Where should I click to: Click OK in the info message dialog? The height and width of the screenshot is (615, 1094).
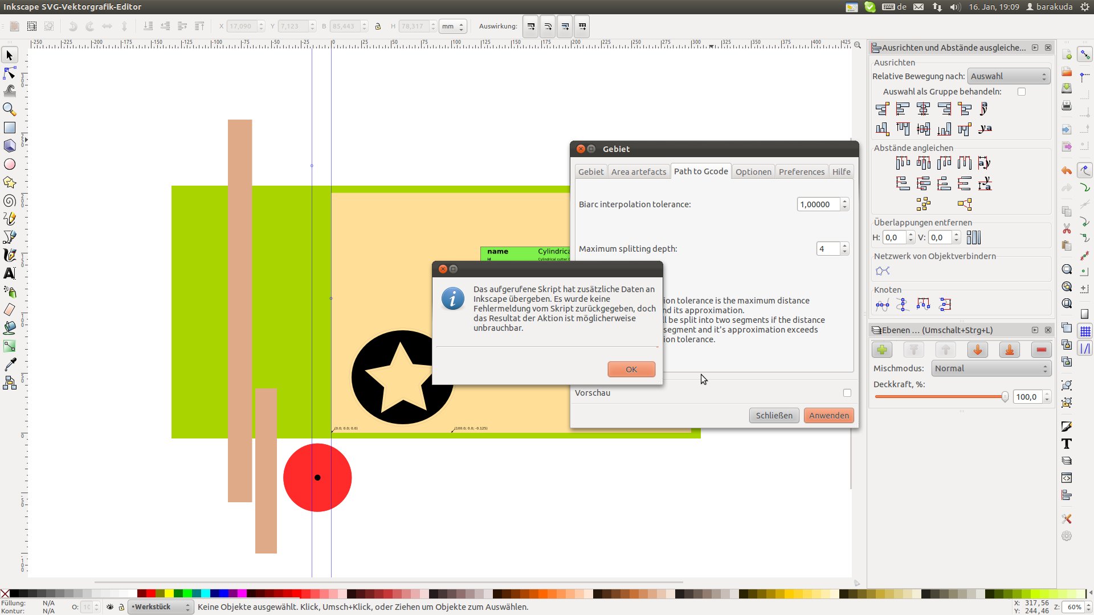(x=631, y=369)
